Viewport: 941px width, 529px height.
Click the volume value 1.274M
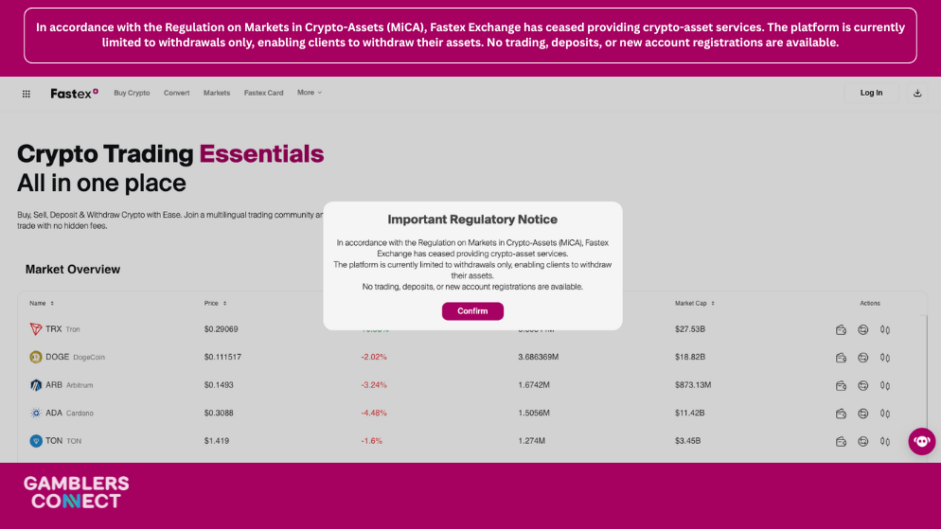pos(532,441)
